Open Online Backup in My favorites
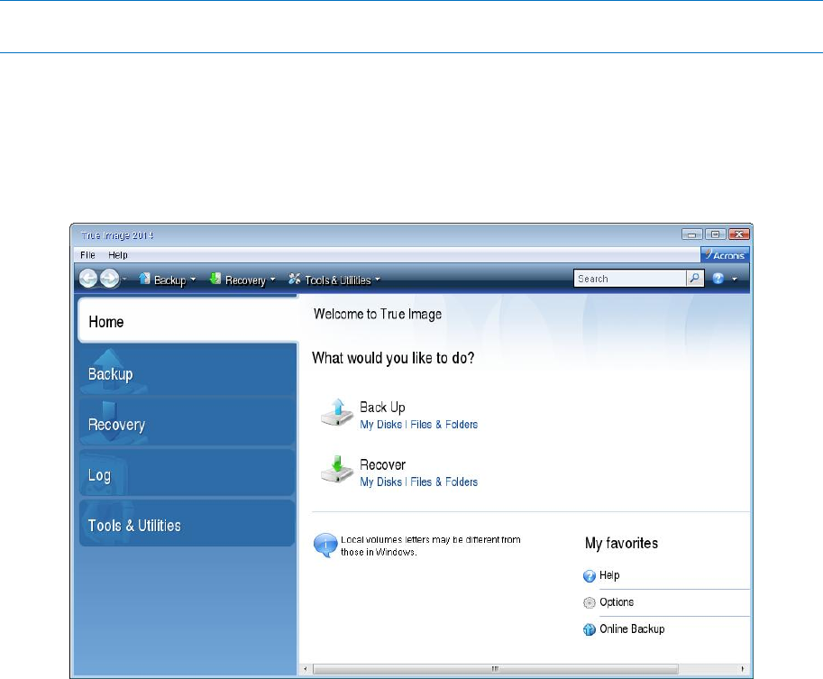 (632, 629)
